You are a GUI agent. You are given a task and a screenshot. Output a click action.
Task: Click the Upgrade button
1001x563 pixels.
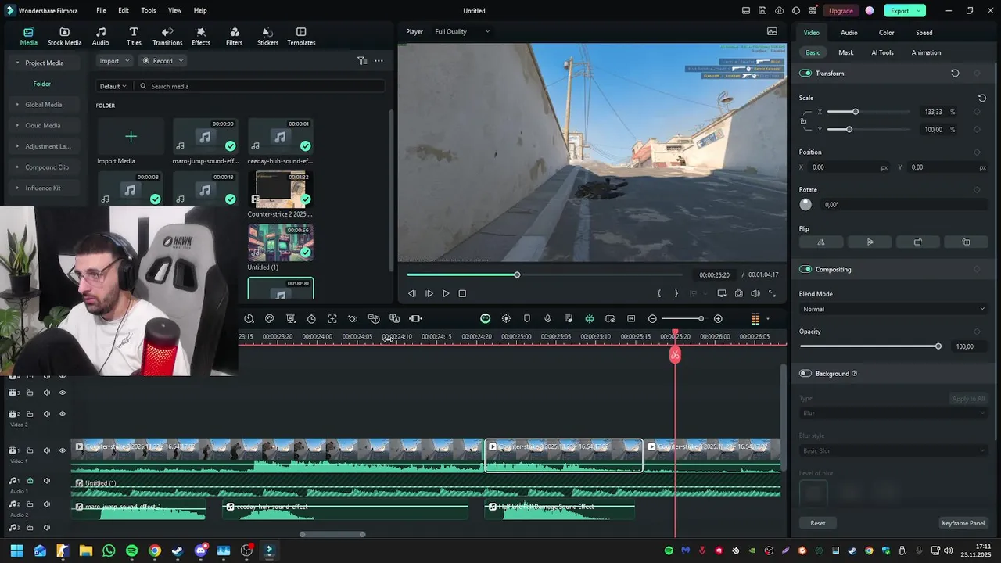point(841,10)
